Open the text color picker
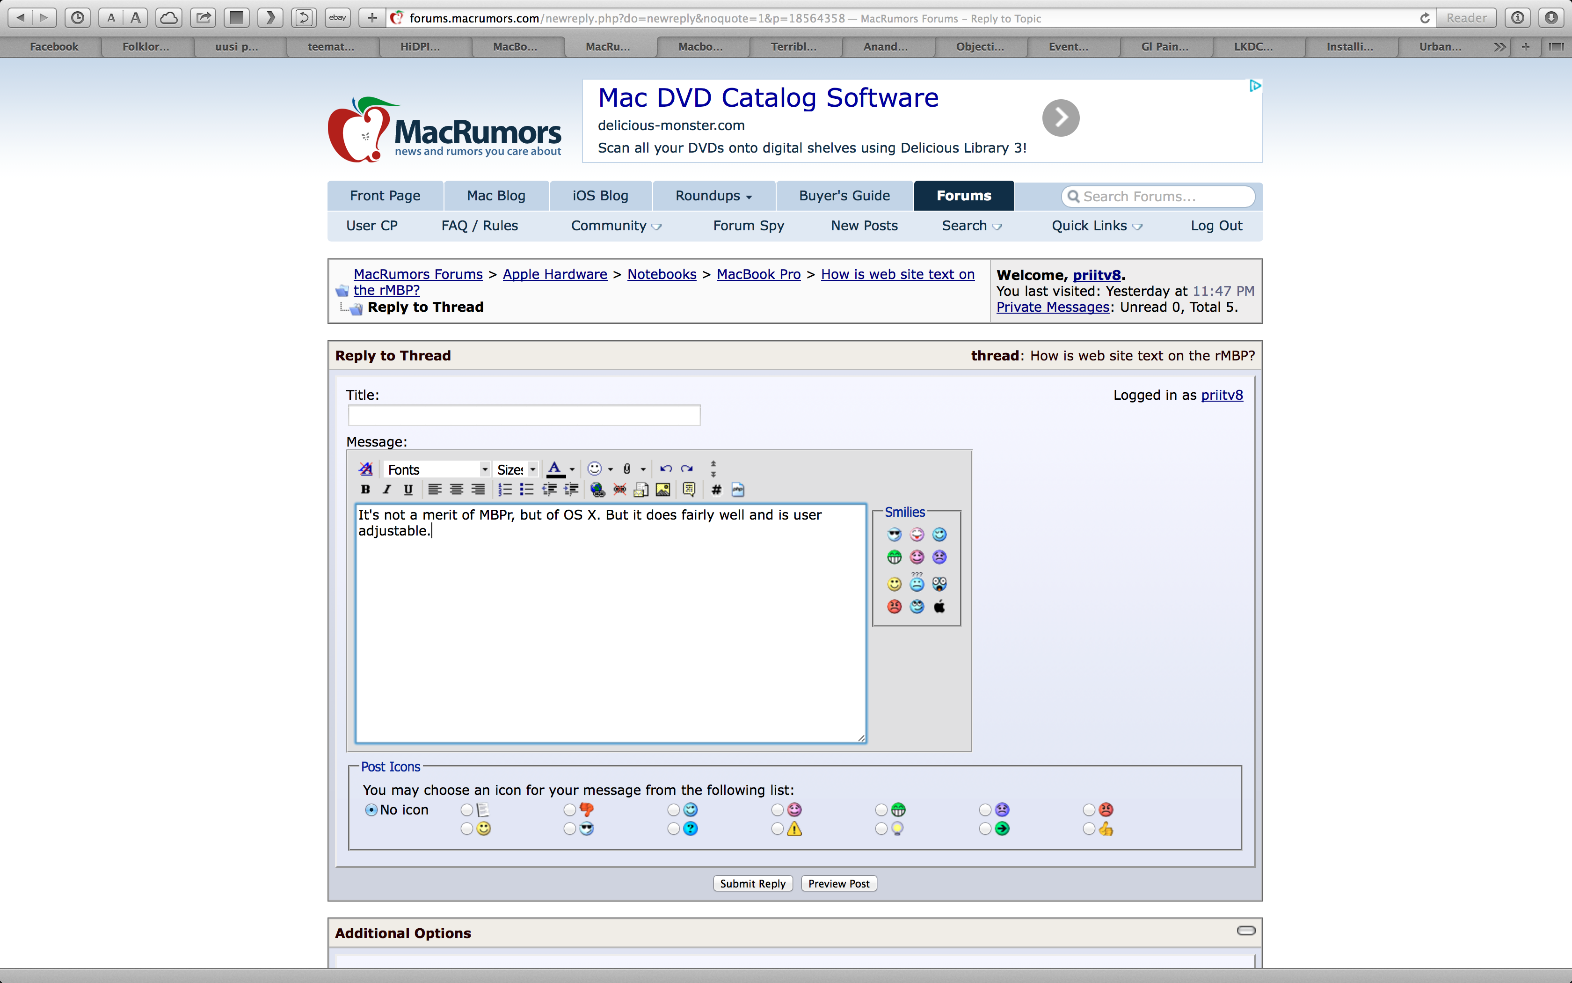The height and width of the screenshot is (983, 1572). point(572,469)
